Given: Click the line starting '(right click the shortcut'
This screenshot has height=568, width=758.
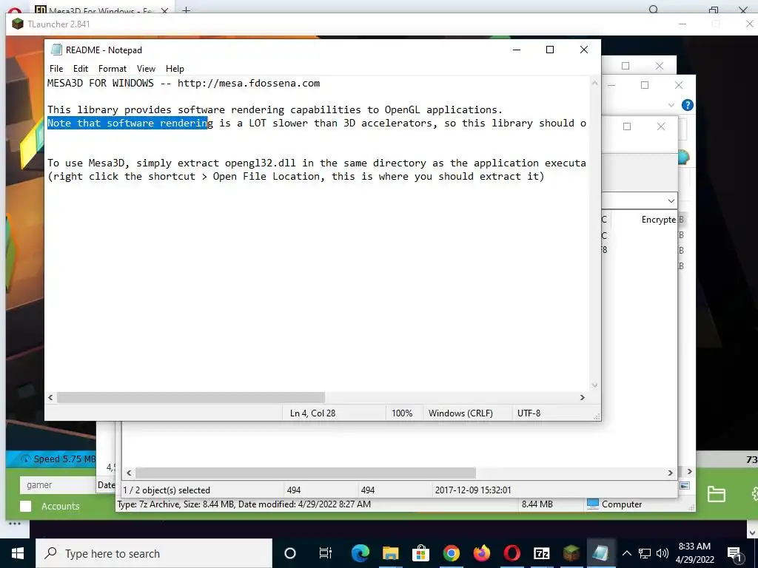Looking at the screenshot, I should click(x=296, y=176).
